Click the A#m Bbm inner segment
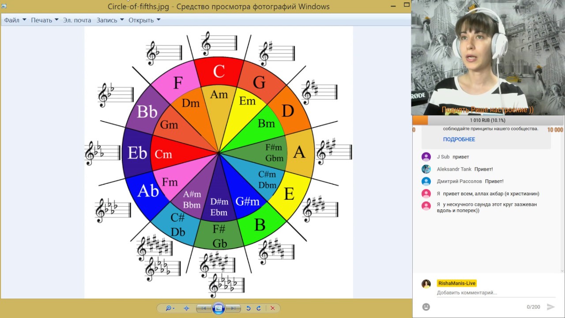This screenshot has height=318, width=565. click(192, 200)
